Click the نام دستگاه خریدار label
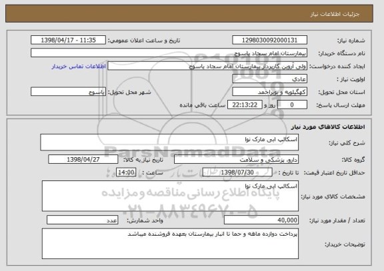Image resolution: width=384 pixels, height=271 pixels. coord(341,53)
